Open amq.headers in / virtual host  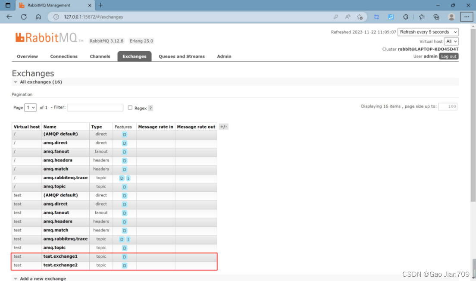[x=58, y=160]
